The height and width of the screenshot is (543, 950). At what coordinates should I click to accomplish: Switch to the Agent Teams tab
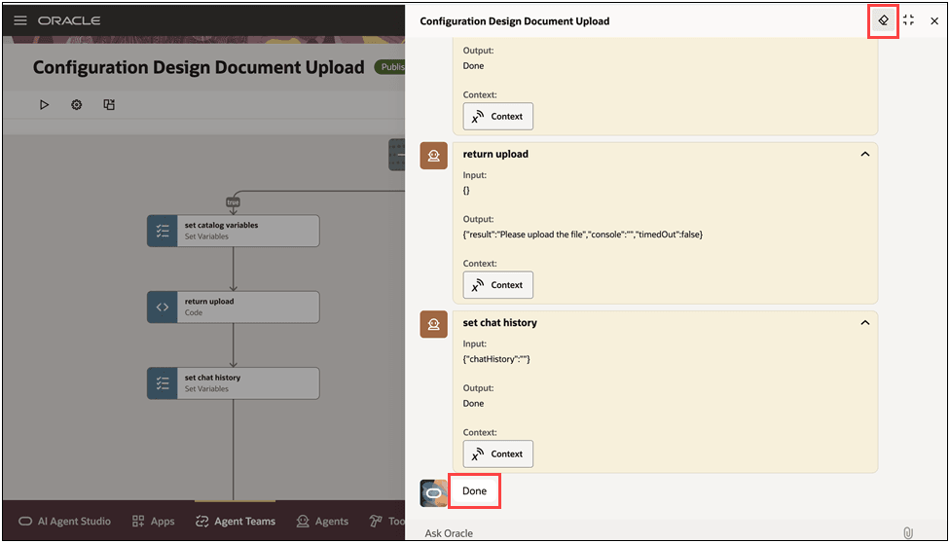tap(236, 522)
